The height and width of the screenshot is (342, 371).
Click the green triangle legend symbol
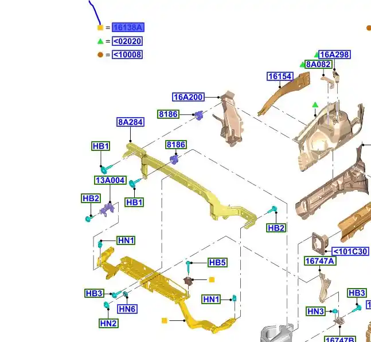tap(100, 41)
